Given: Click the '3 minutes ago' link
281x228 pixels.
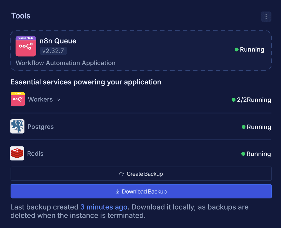Looking at the screenshot, I should coord(104,207).
